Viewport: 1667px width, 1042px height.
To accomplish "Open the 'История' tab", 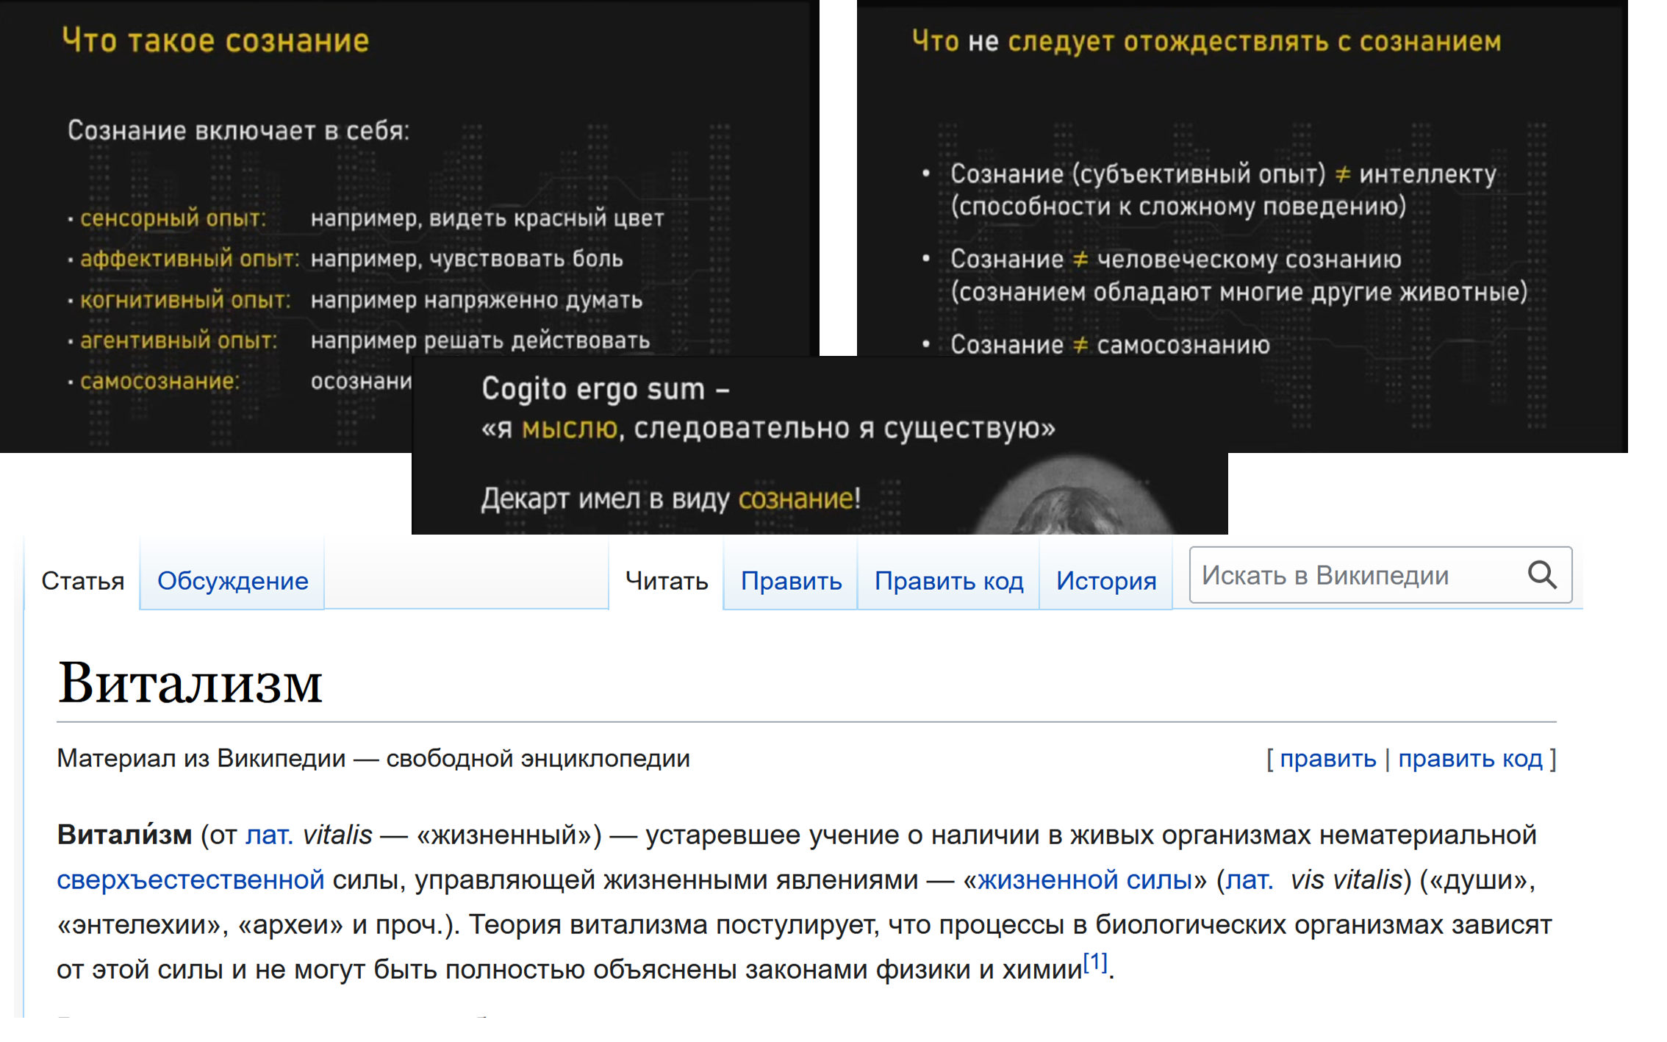I will [1106, 581].
